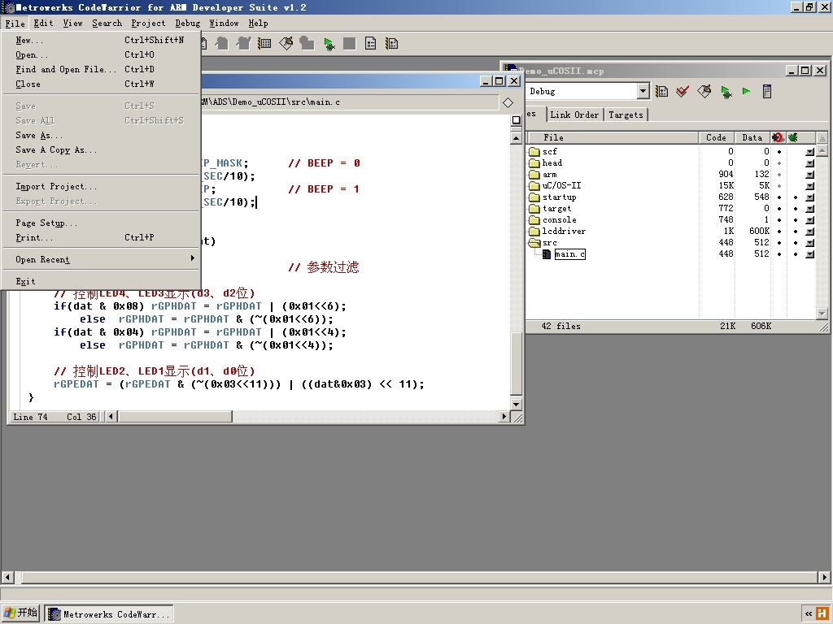Click the Line 74 status field
The image size is (833, 624).
tap(31, 417)
